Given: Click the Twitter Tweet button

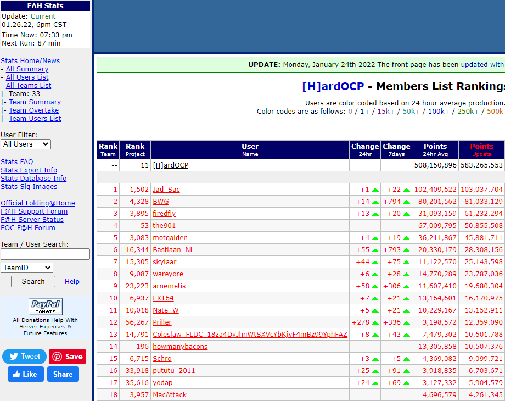Looking at the screenshot, I should click(x=24, y=357).
